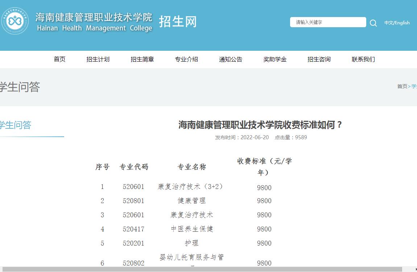Click the 专业名称 column header

[192, 167]
